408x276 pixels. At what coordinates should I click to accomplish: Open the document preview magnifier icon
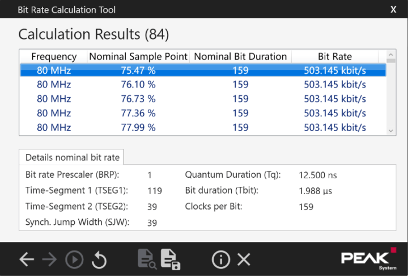tap(147, 259)
